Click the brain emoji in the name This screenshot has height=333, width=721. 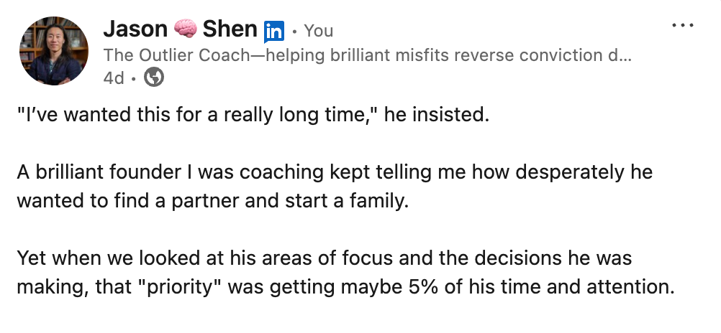(x=186, y=29)
